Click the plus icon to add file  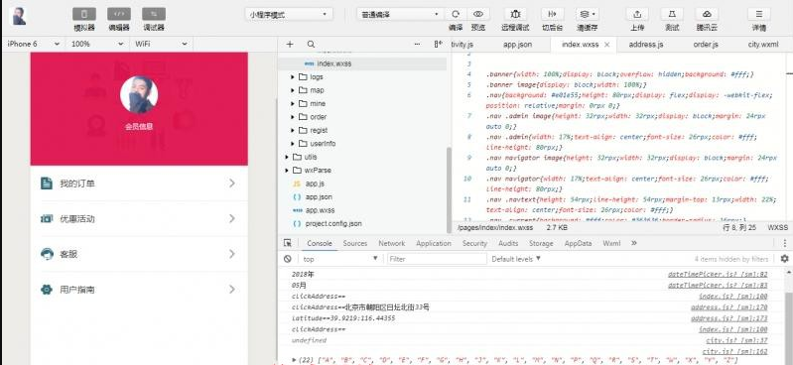(290, 45)
